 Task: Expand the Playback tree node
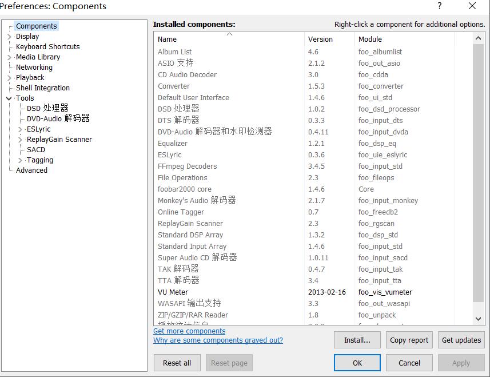tap(9, 78)
